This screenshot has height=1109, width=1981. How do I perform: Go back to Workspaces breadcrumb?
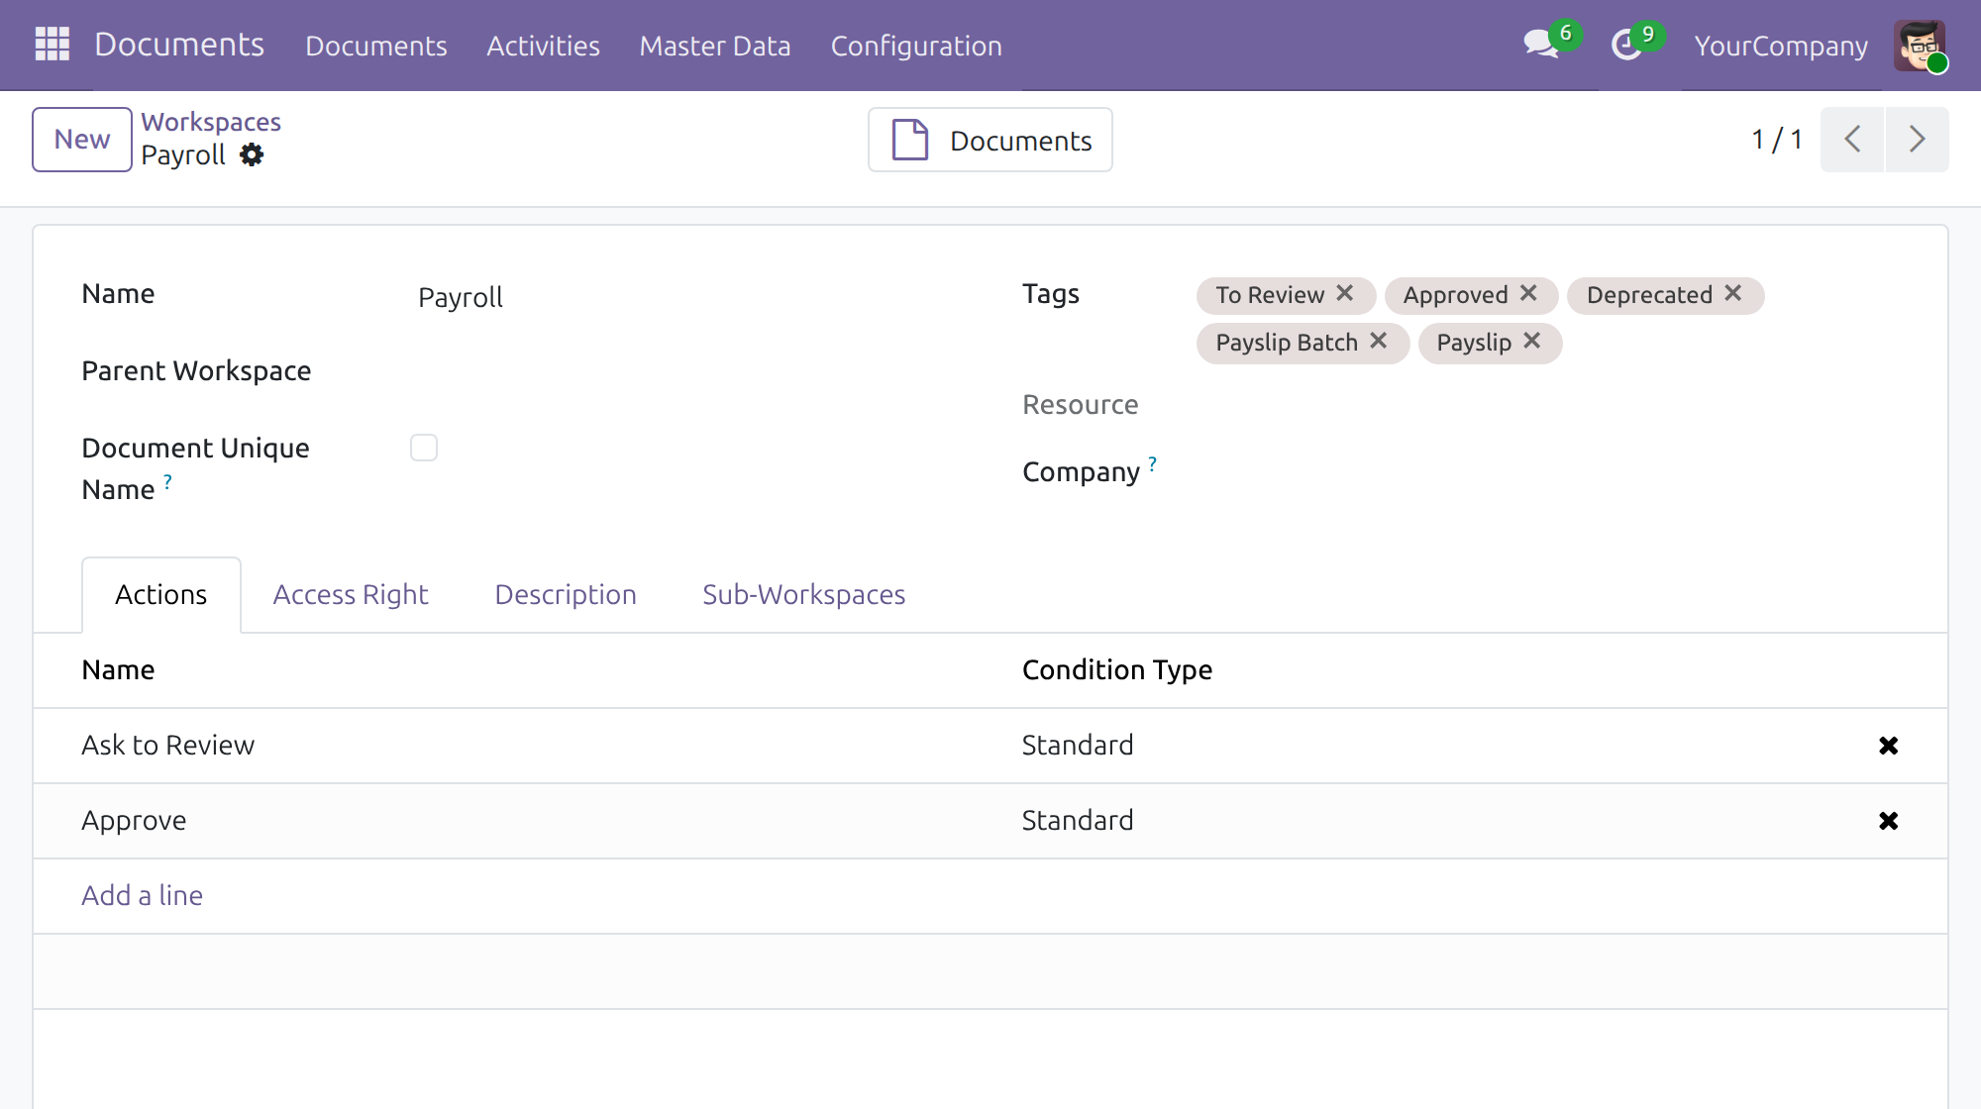coord(211,122)
